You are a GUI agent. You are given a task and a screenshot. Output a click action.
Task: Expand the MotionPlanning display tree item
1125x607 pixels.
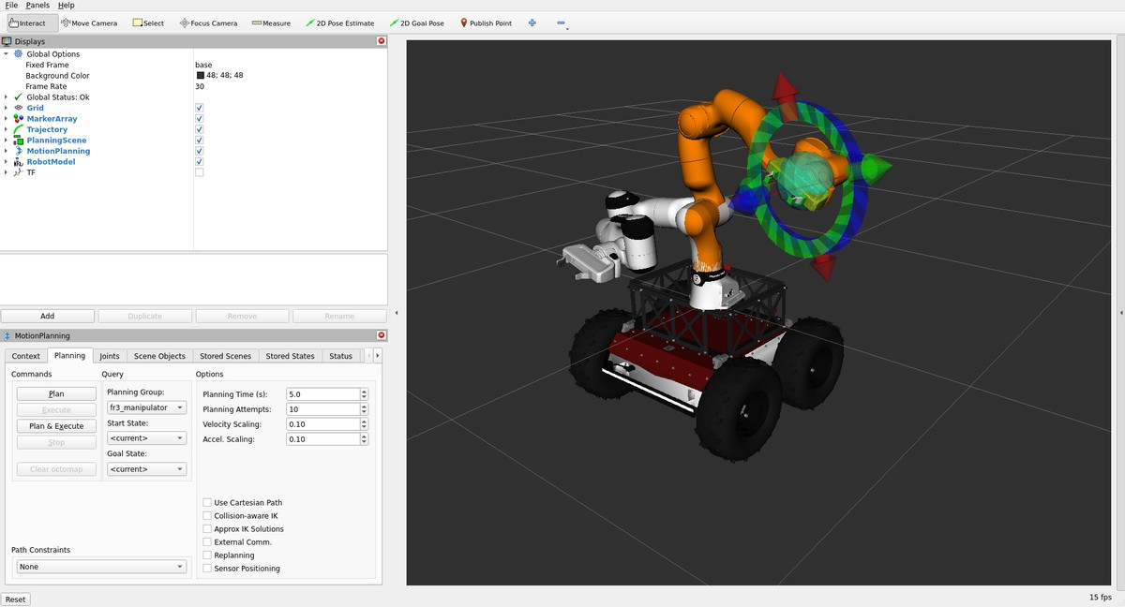coord(6,151)
